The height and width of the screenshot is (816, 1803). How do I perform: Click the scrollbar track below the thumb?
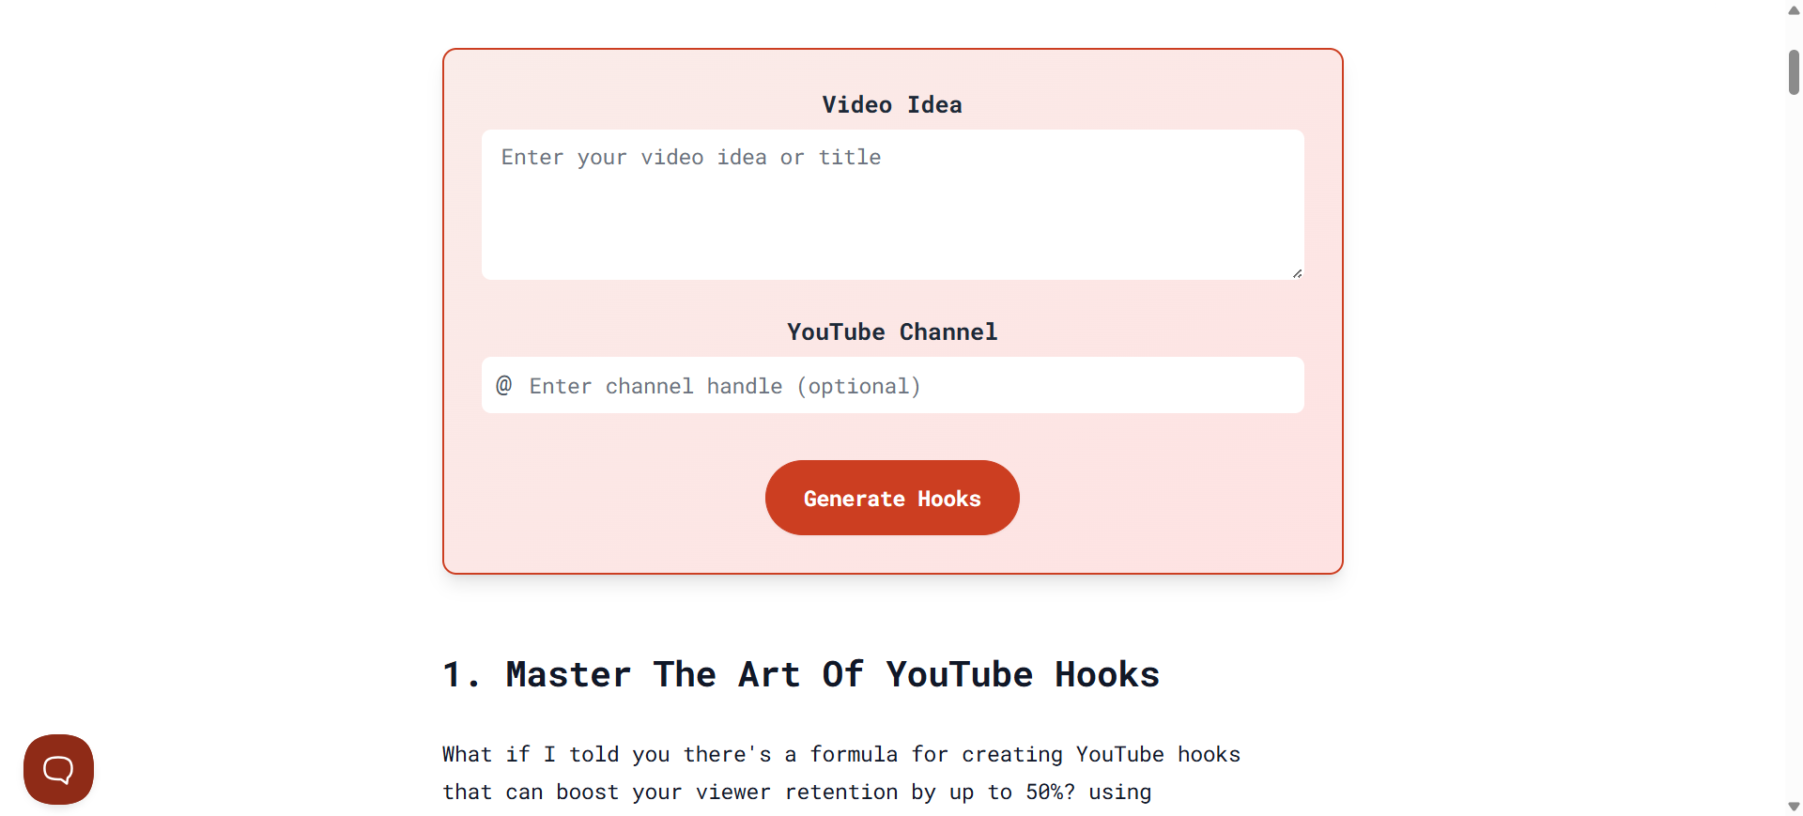point(1794,451)
